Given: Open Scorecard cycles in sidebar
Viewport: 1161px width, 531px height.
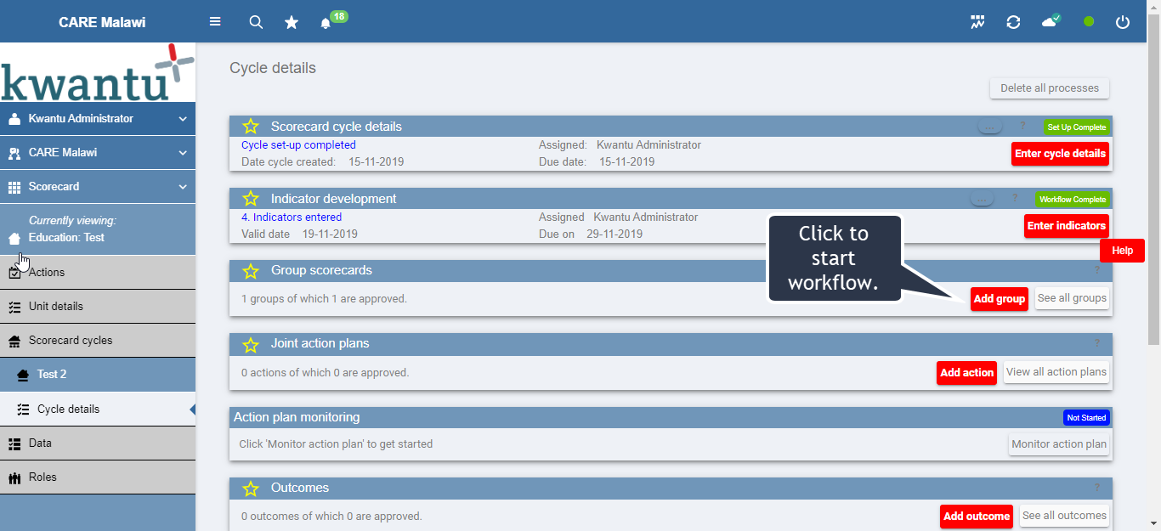Looking at the screenshot, I should 98,341.
